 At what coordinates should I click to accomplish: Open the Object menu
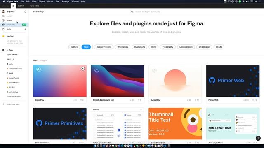[x=42, y=2]
